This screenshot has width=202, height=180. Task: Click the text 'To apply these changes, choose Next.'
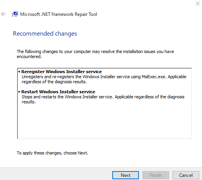53,153
